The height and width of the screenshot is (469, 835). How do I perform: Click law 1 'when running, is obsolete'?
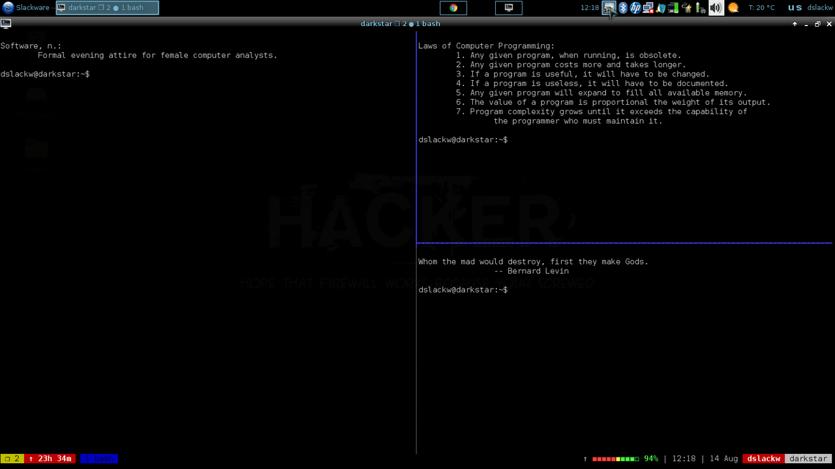pos(569,55)
